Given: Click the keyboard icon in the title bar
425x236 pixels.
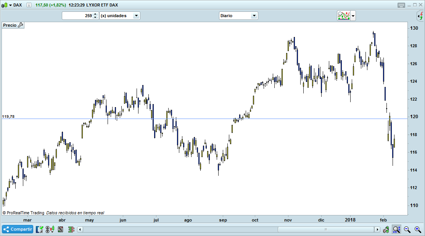Looking at the screenshot, I should [x=401, y=5].
